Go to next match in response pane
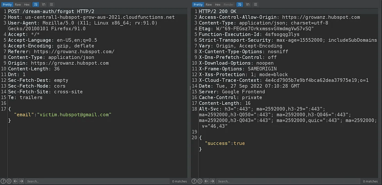 point(212,181)
